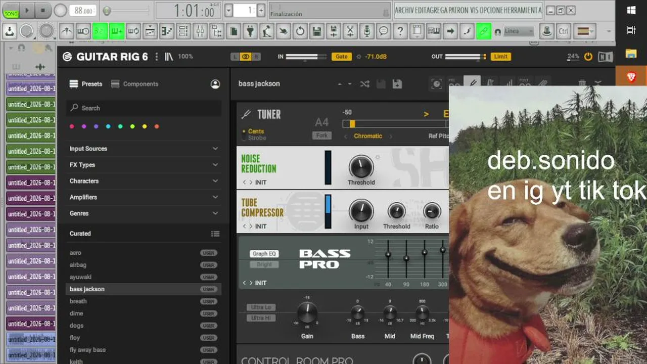This screenshot has height=364, width=647.
Task: Click the NI logo in Guitar Rig
Action: (606, 57)
